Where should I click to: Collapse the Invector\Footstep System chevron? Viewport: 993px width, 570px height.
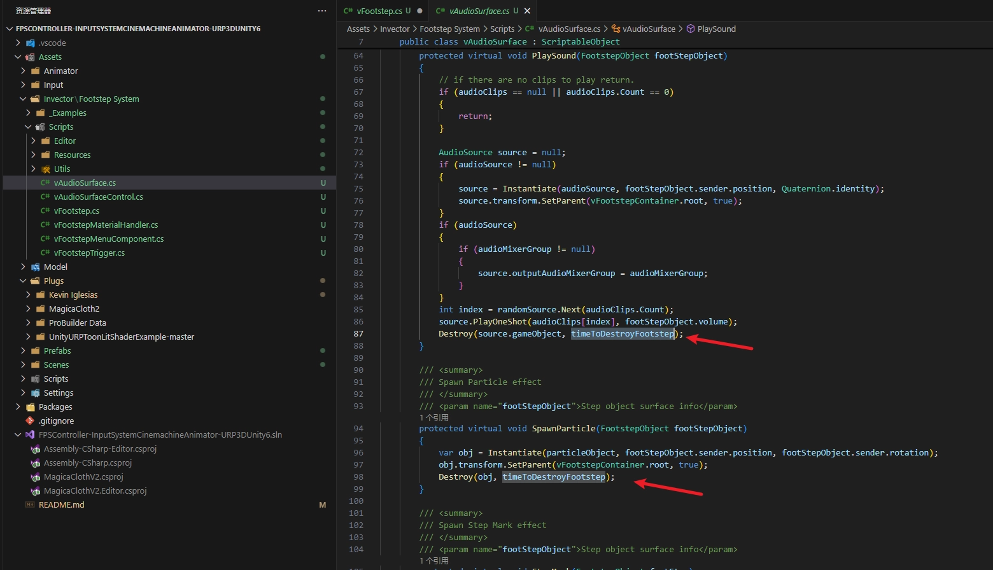coord(23,99)
